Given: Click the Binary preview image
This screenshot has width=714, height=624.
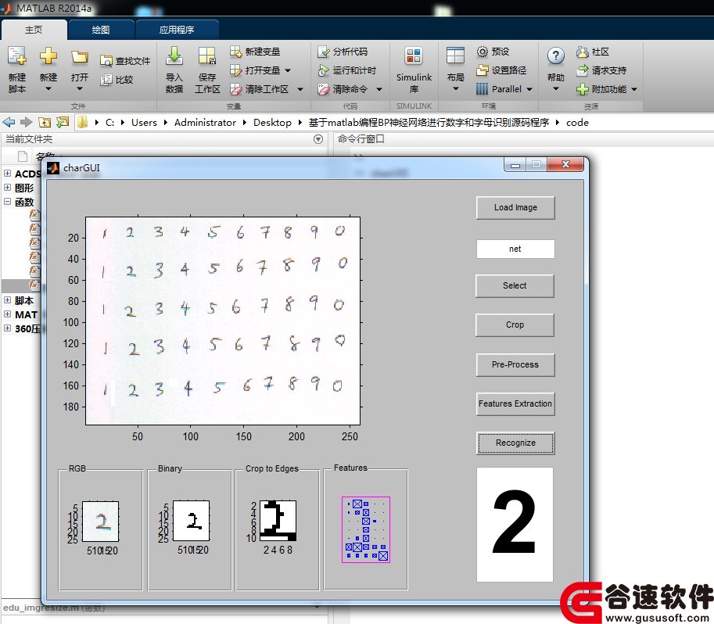Looking at the screenshot, I should coord(192,521).
